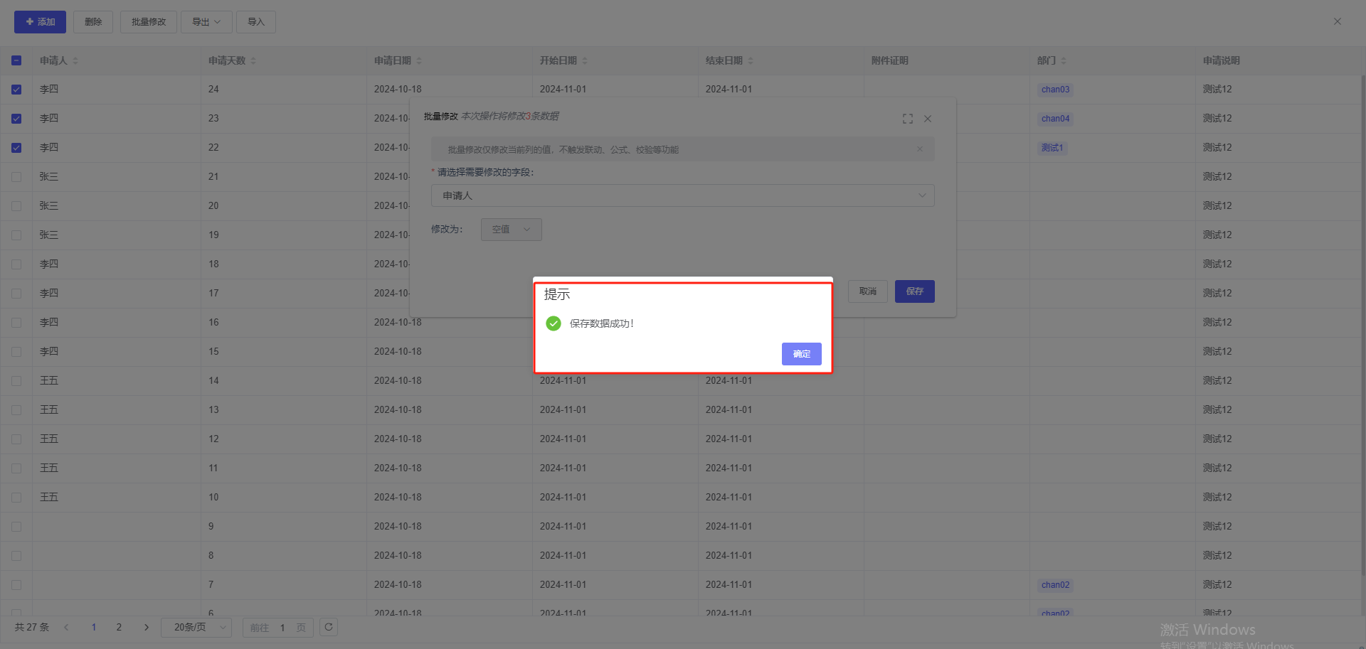Image resolution: width=1366 pixels, height=649 pixels.
Task: Go to page 2 in pagination
Action: pyautogui.click(x=119, y=627)
